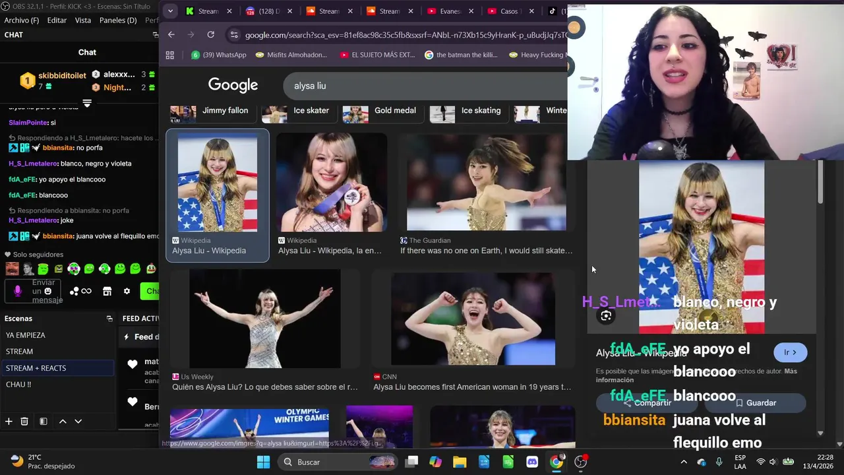This screenshot has height=475, width=844.
Task: Pop out the Escenas dock icon
Action: click(x=109, y=319)
